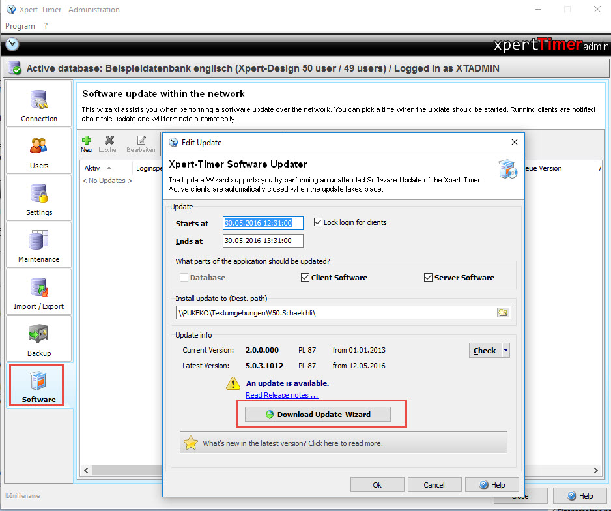Click the Install update destination path field

336,313
